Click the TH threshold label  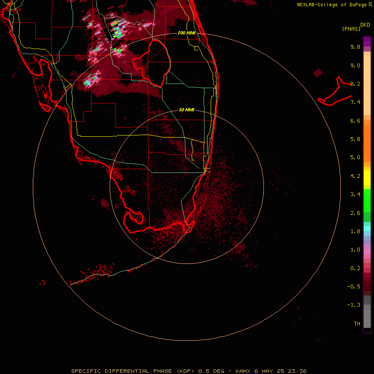tap(357, 324)
